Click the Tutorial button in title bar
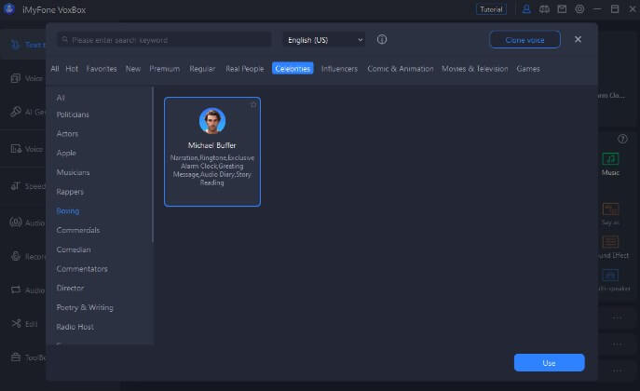 click(491, 9)
